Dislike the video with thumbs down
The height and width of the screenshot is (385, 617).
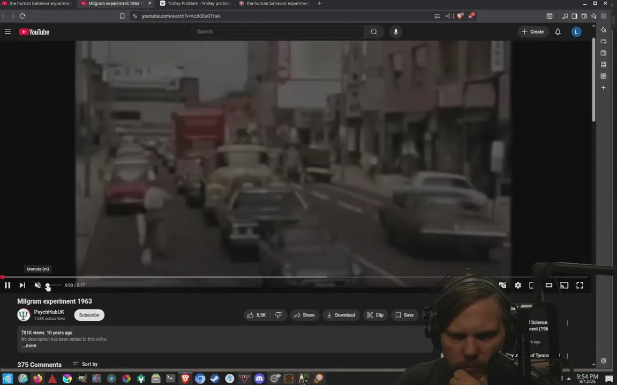pyautogui.click(x=279, y=315)
